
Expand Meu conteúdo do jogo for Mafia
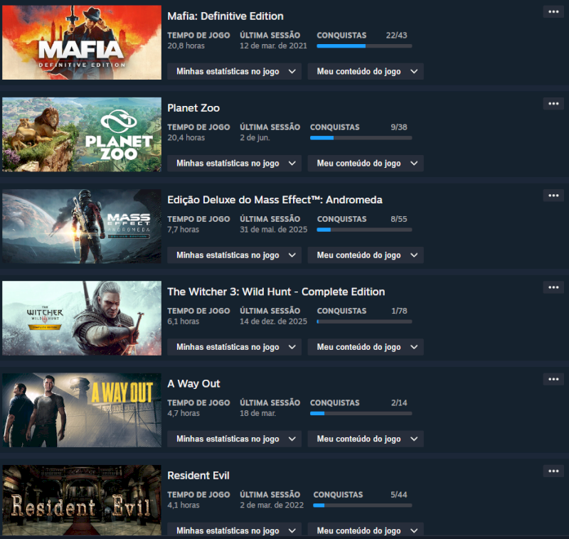(366, 71)
